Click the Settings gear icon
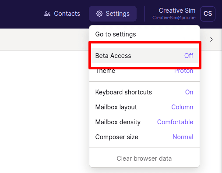The height and width of the screenshot is (173, 222). tap(99, 14)
